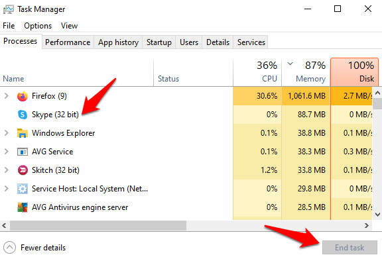Select the AVG Service process name
The image size is (382, 261).
coord(52,152)
